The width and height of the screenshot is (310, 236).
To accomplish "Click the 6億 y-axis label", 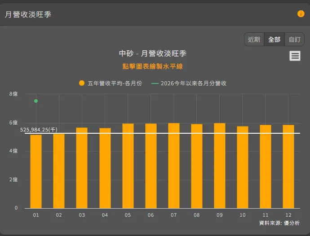I will pos(13,122).
